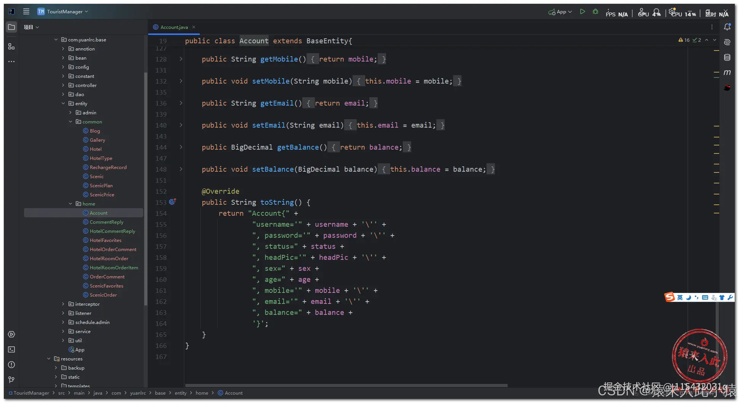
Task: Open the AI Assistant panel
Action: [727, 42]
